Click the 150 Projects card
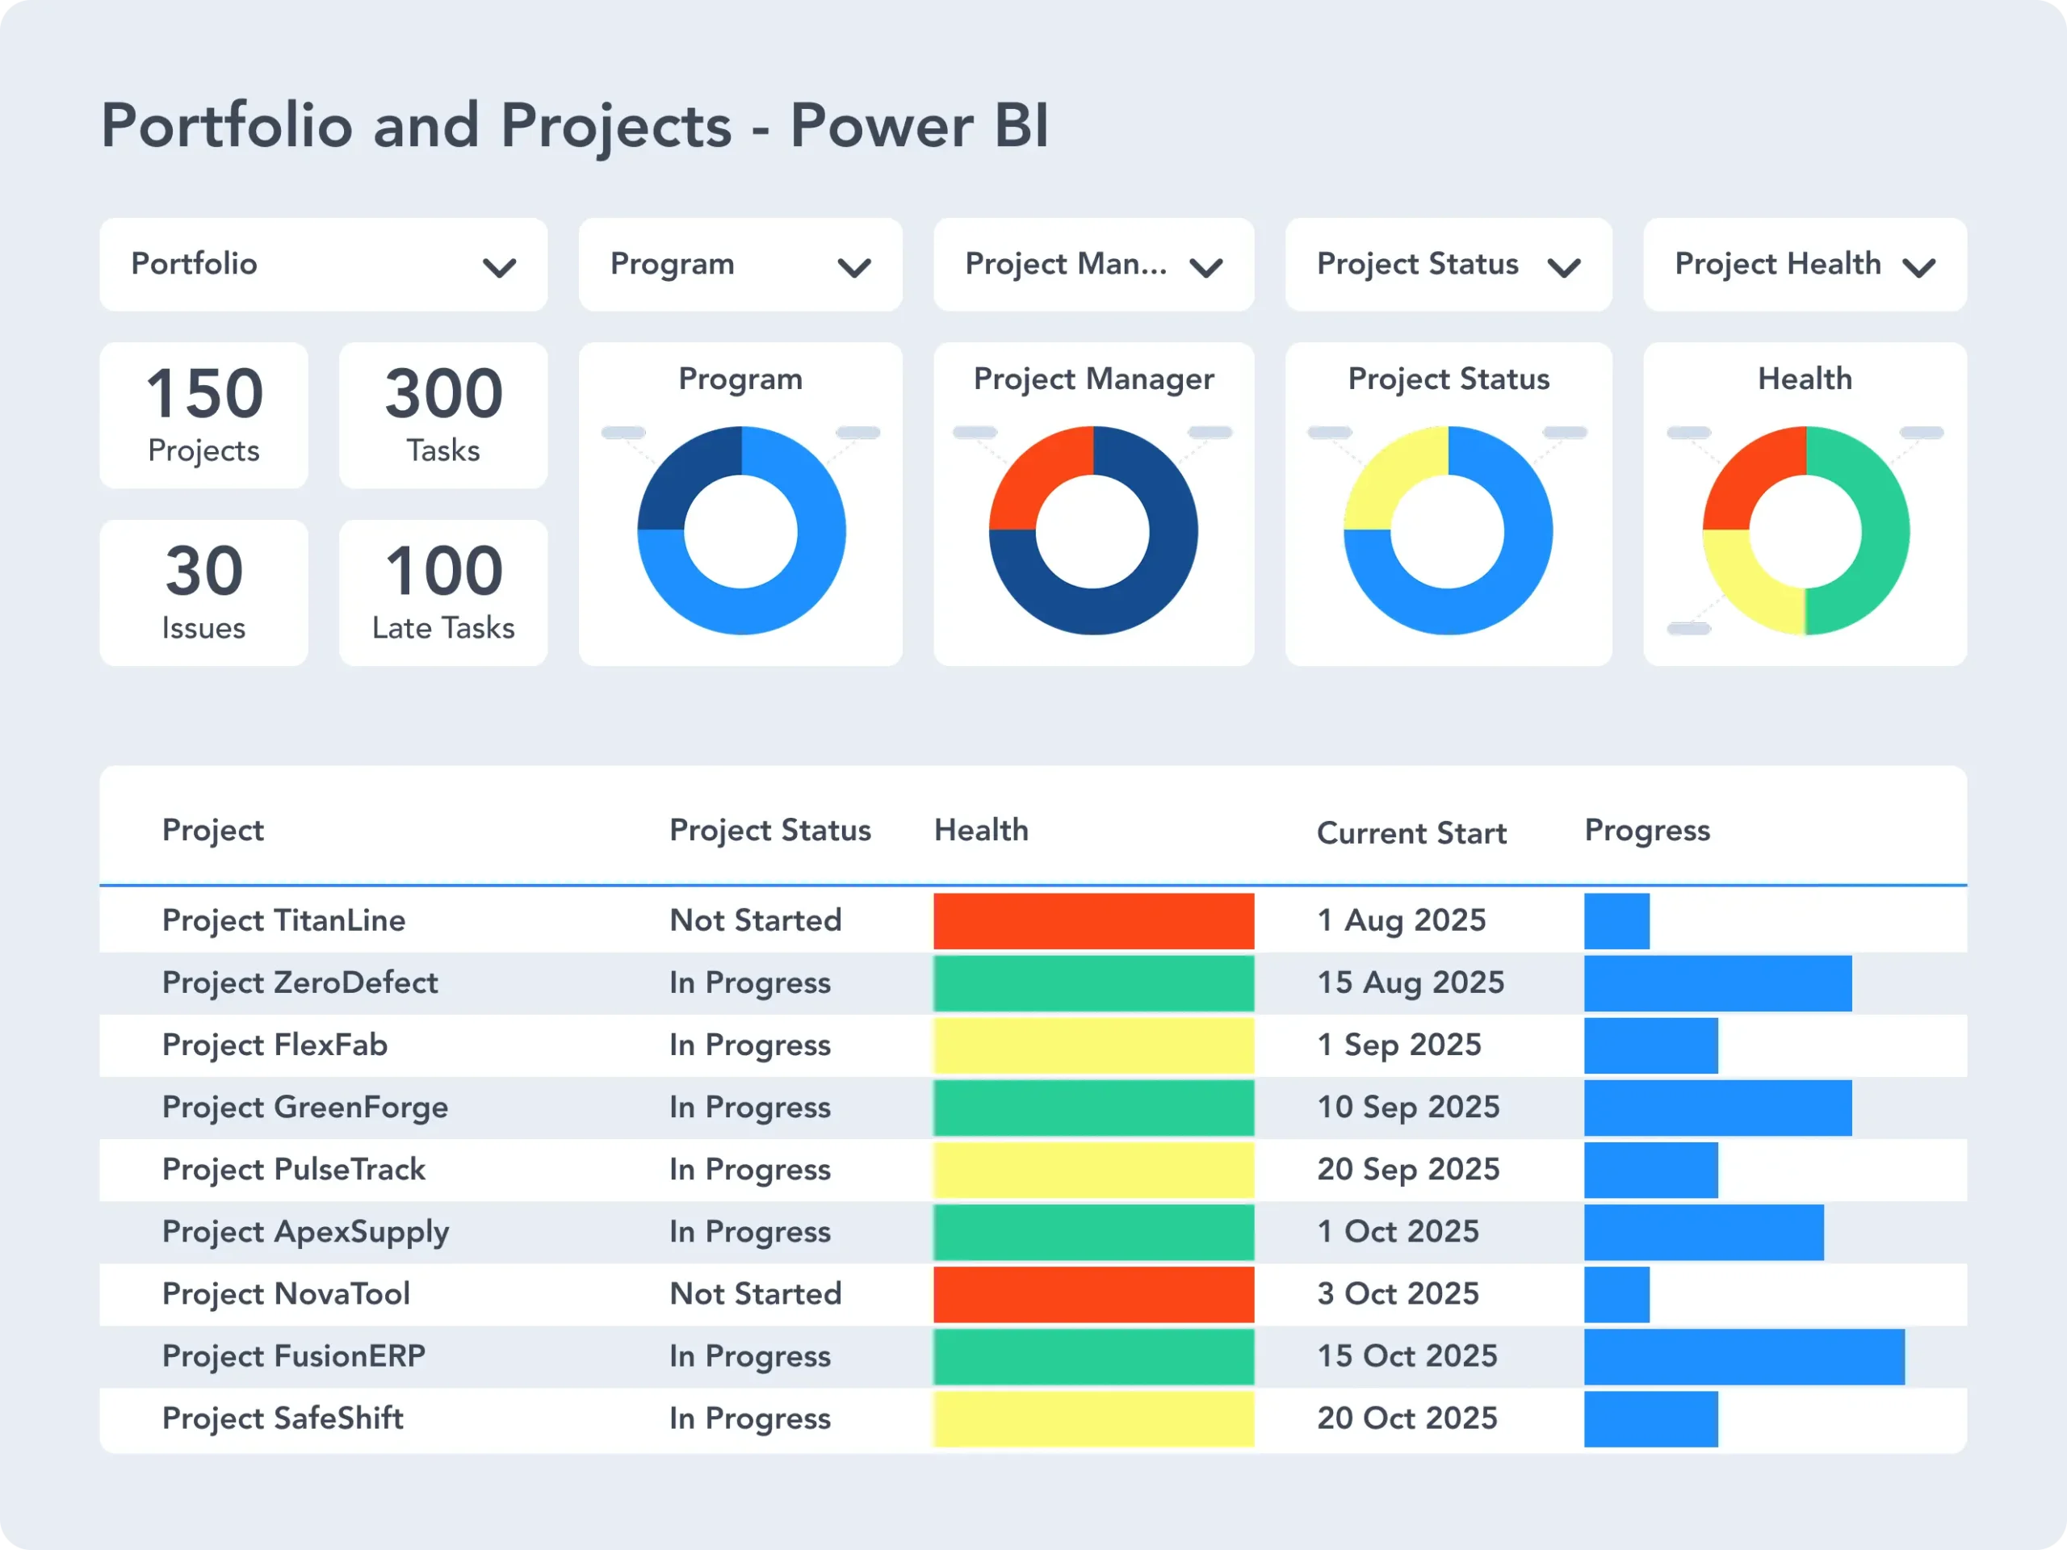The height and width of the screenshot is (1550, 2067). (x=203, y=415)
